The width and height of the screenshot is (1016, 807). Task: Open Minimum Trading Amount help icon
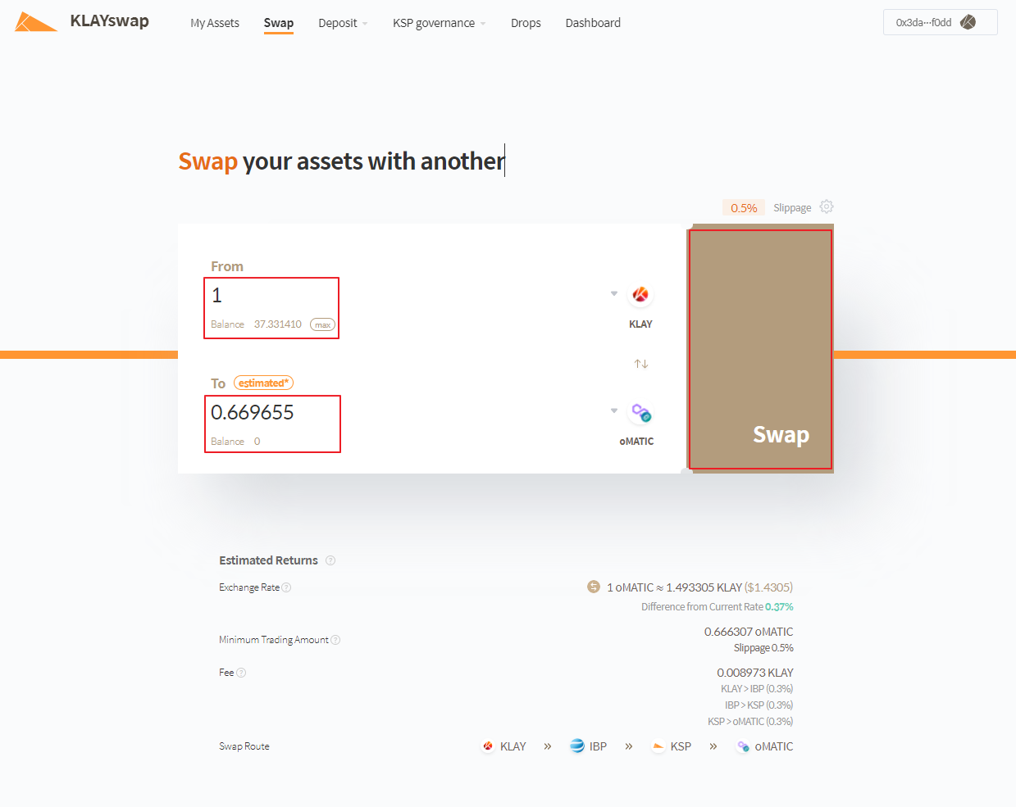click(x=335, y=640)
